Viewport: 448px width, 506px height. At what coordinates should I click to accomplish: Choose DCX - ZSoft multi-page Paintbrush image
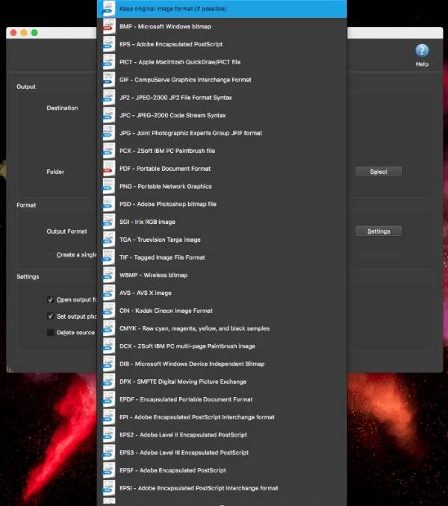222,346
